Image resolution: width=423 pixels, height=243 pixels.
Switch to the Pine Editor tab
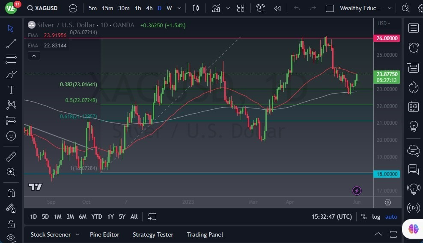[104, 234]
